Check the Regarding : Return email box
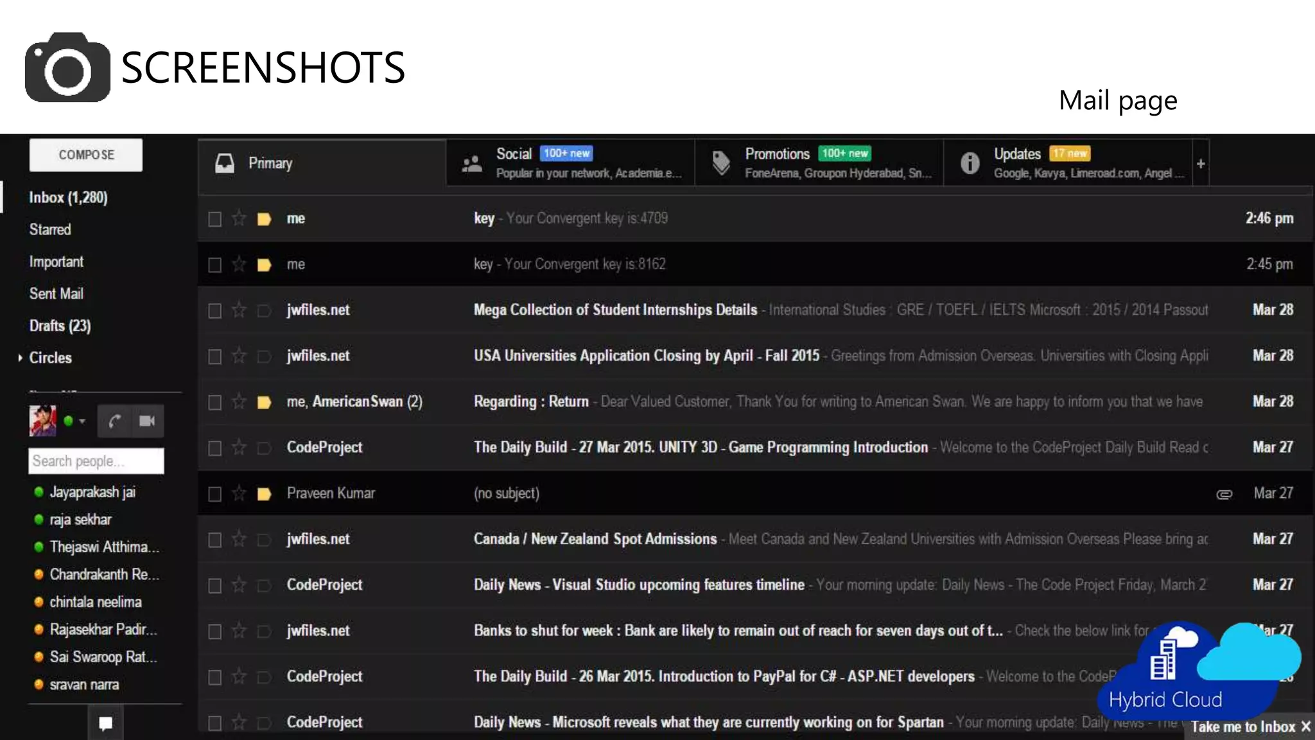This screenshot has height=740, width=1315. [215, 402]
